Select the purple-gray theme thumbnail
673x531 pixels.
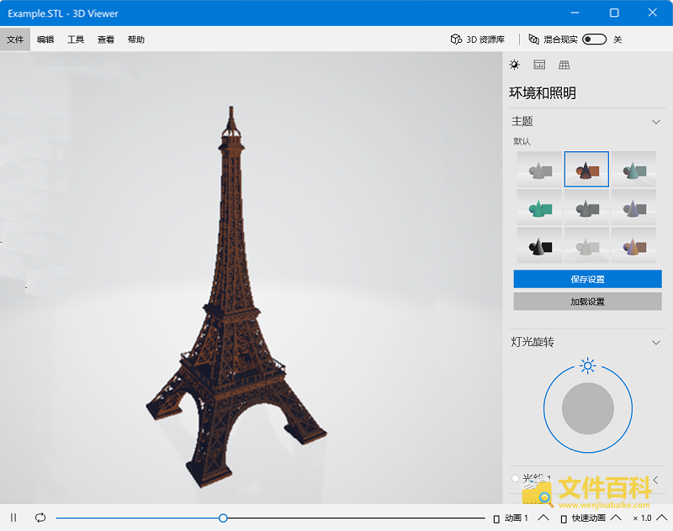point(633,208)
